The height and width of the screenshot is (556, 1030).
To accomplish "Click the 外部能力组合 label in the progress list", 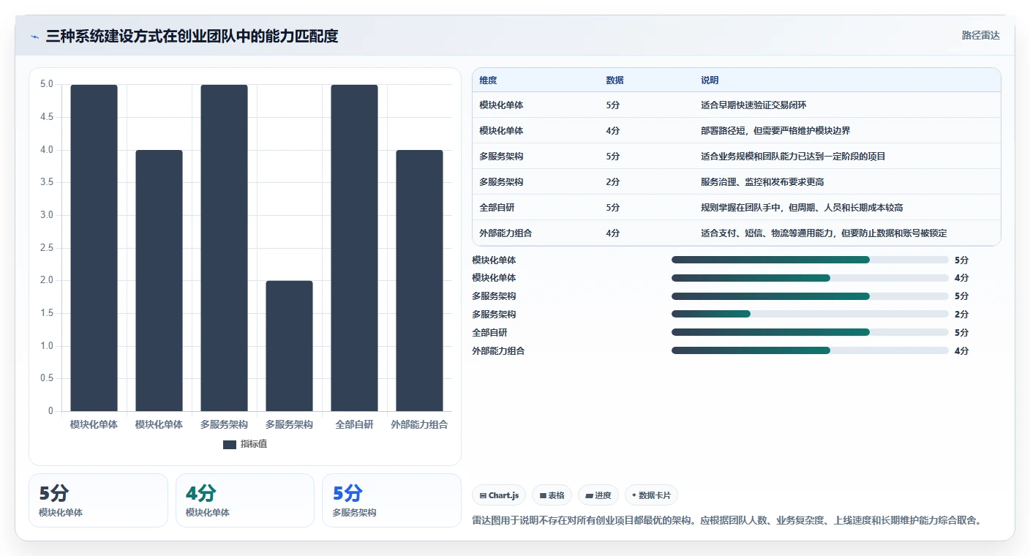I will pyautogui.click(x=498, y=350).
